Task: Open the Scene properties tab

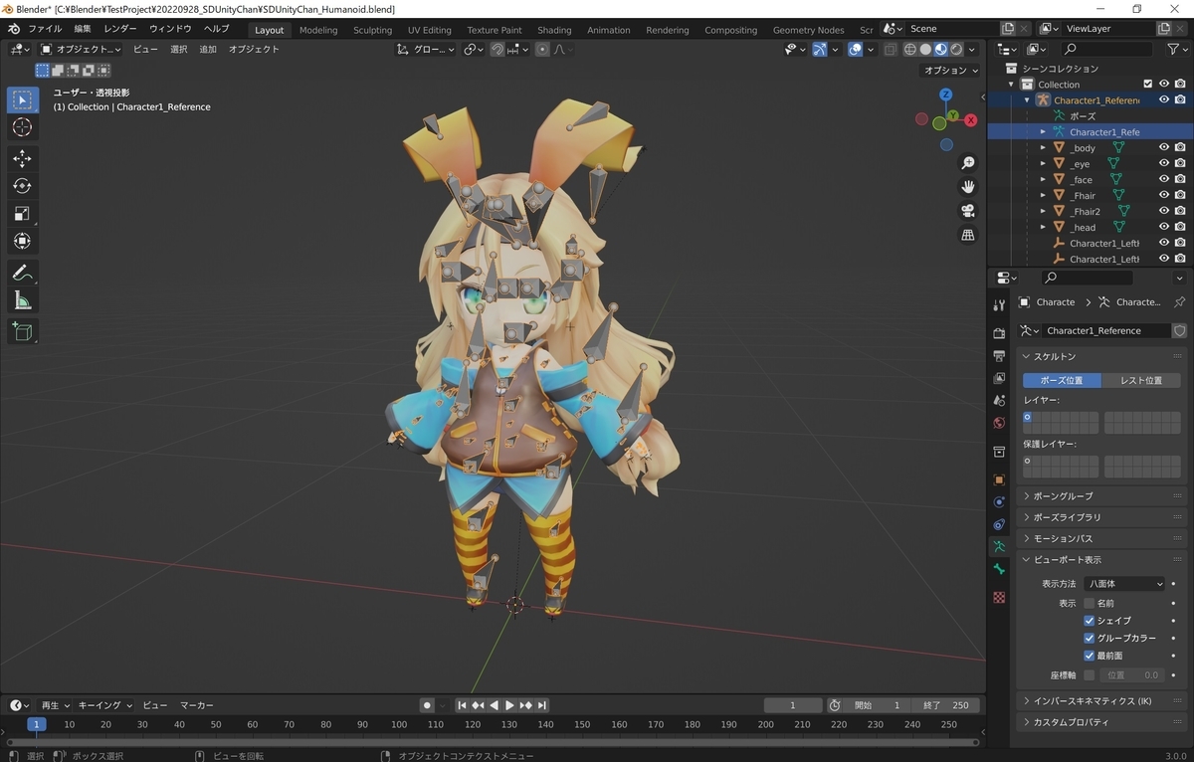Action: tap(999, 401)
